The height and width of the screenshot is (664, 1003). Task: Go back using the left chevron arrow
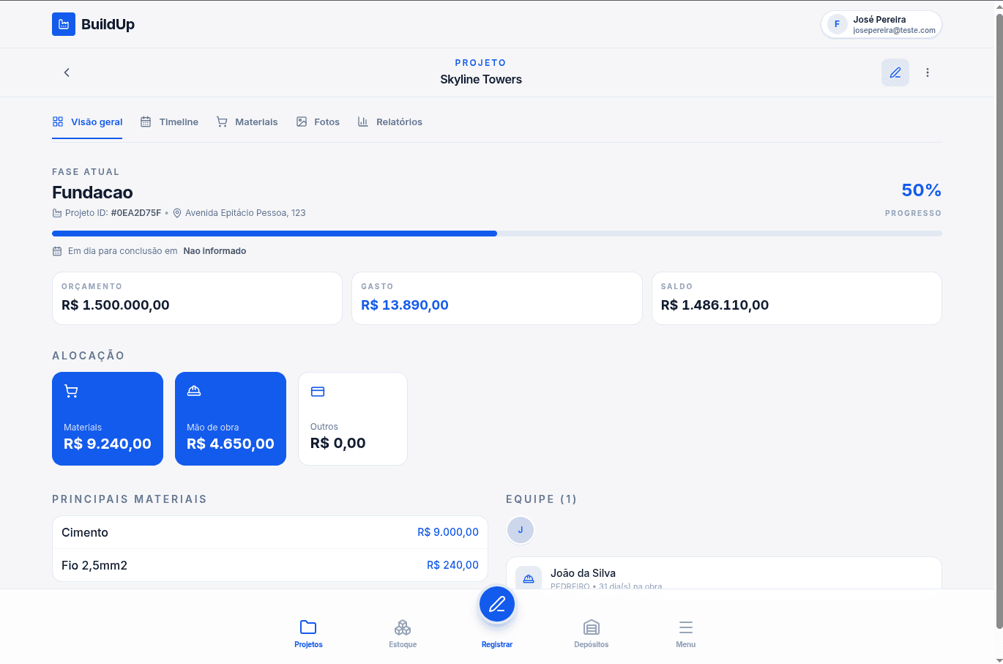[x=67, y=72]
